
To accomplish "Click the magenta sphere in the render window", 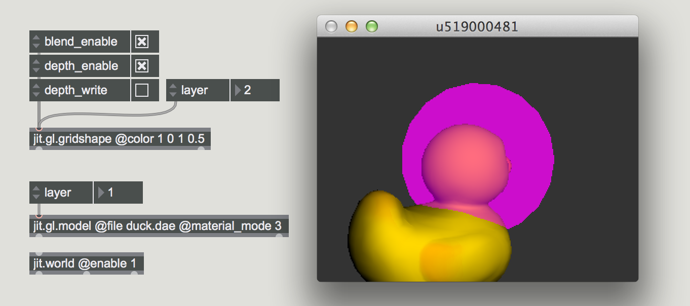I will pyautogui.click(x=527, y=152).
